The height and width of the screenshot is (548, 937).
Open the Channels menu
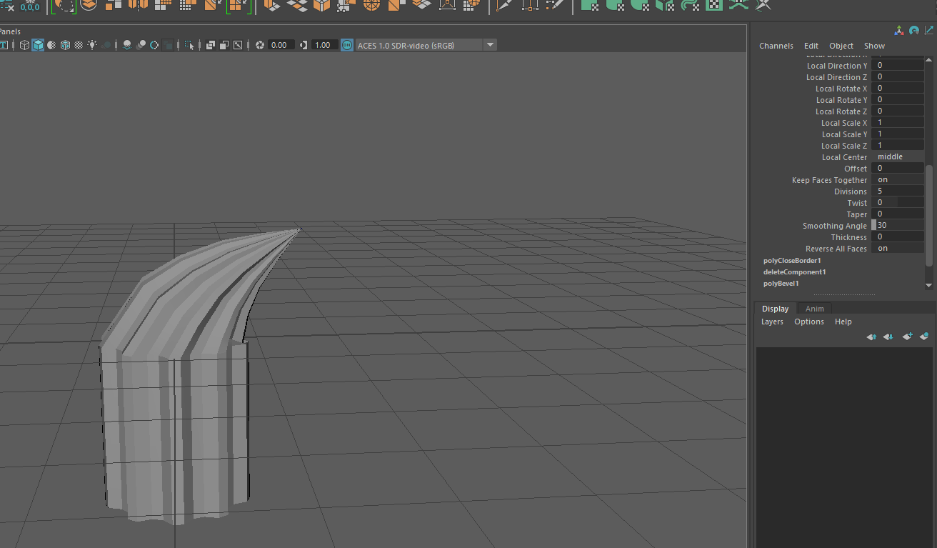(776, 46)
